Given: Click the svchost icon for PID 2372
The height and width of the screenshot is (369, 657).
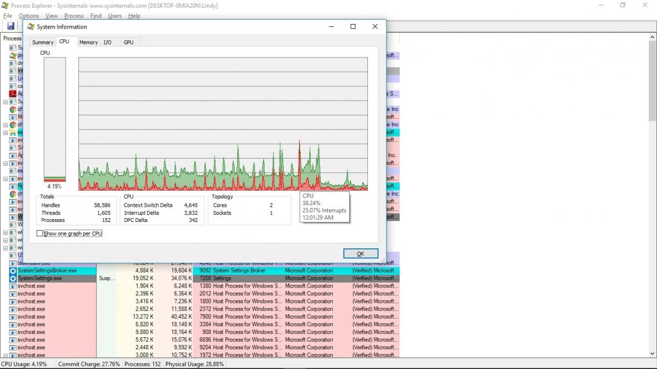Looking at the screenshot, I should coord(13,309).
